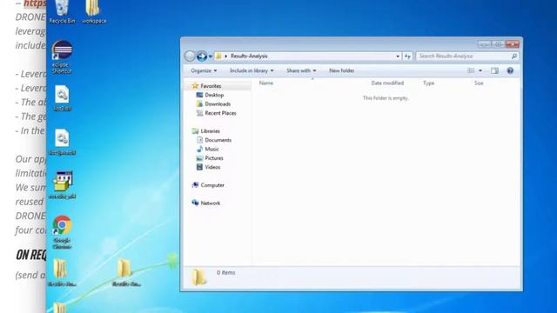Click the Back arrow in Explorer
The width and height of the screenshot is (557, 313).
[190, 56]
